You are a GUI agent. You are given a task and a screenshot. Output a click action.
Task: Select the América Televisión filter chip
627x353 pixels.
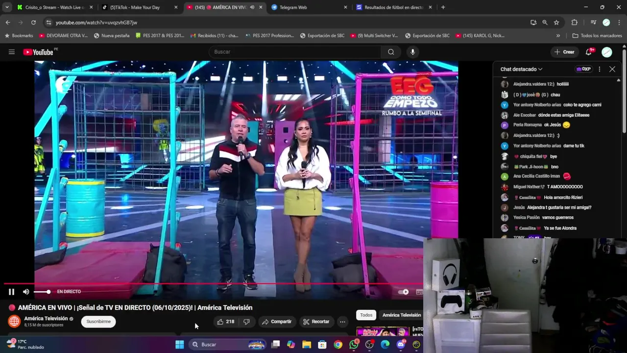pyautogui.click(x=401, y=315)
